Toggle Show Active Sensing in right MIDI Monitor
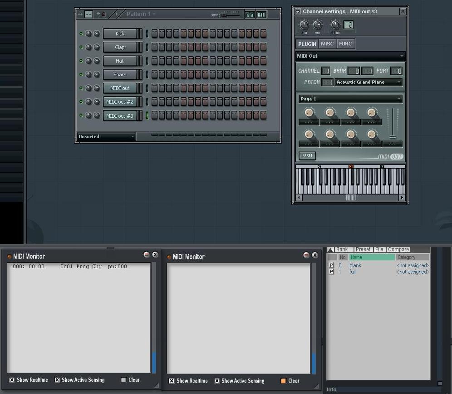 pos(217,381)
